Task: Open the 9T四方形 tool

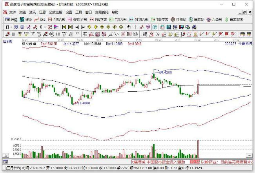Action: (139, 20)
